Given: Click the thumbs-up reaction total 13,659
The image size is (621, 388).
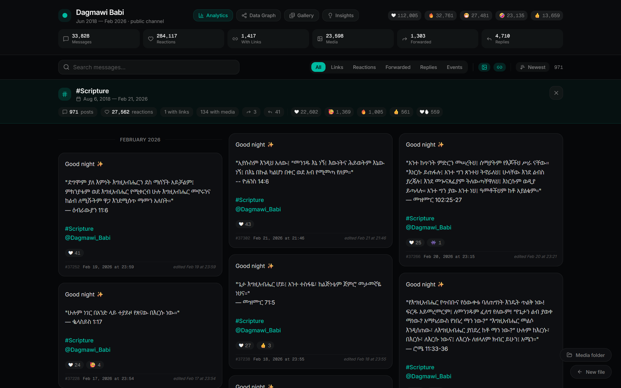Looking at the screenshot, I should pyautogui.click(x=547, y=16).
